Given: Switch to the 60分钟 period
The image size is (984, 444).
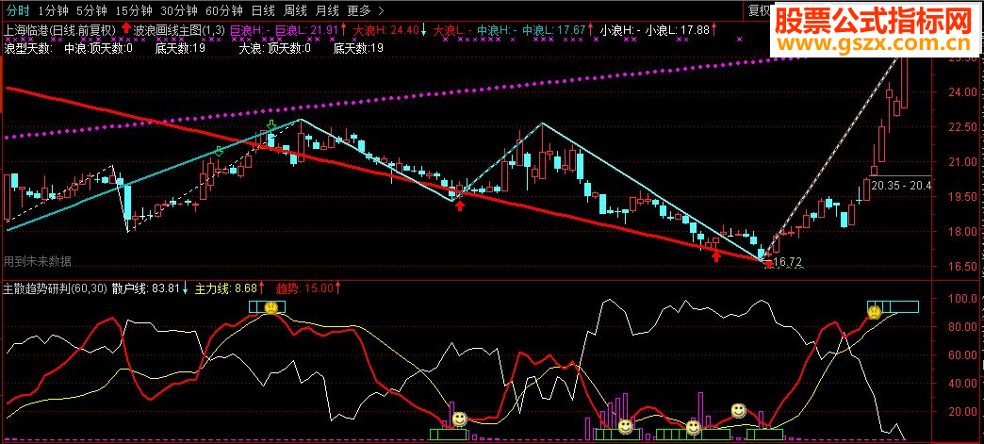Looking at the screenshot, I should click(x=224, y=10).
